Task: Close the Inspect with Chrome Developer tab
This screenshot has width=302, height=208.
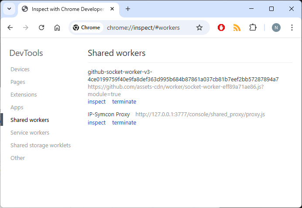Action: click(x=112, y=9)
